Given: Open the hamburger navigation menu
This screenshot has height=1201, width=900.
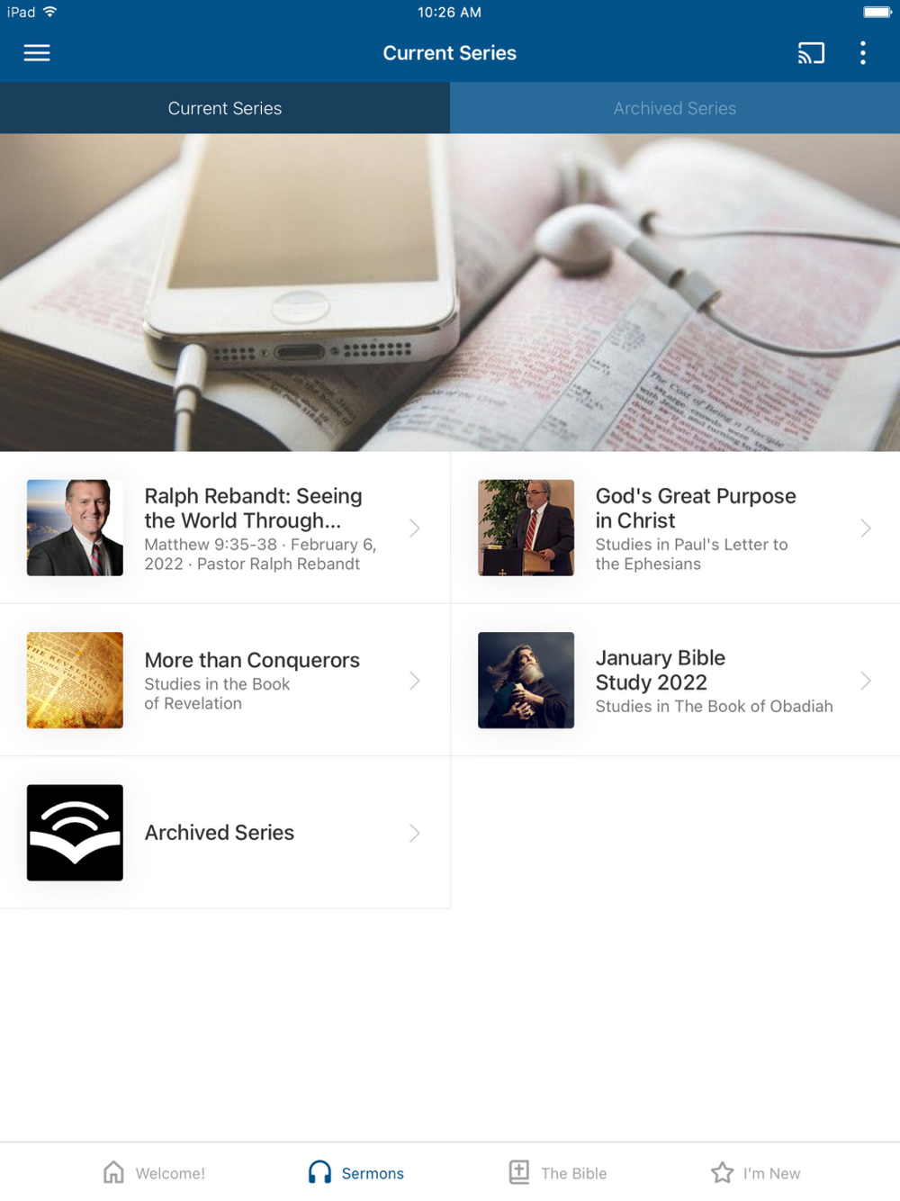Looking at the screenshot, I should coord(37,53).
